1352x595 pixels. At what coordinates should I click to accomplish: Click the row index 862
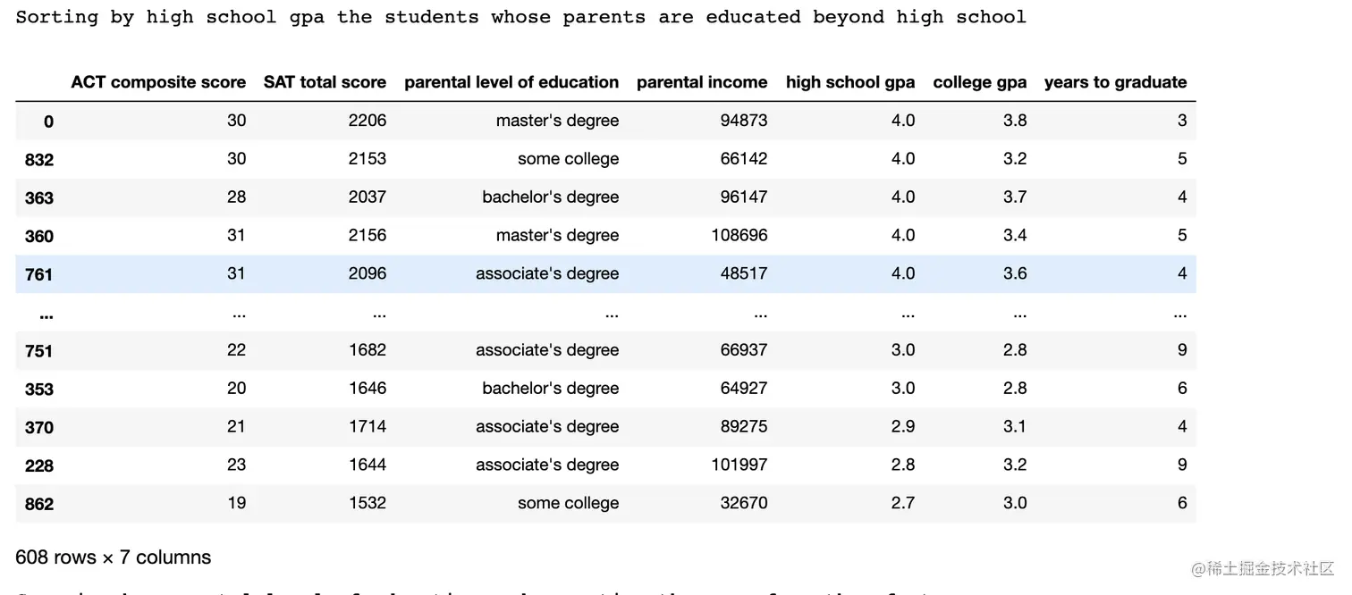[39, 504]
